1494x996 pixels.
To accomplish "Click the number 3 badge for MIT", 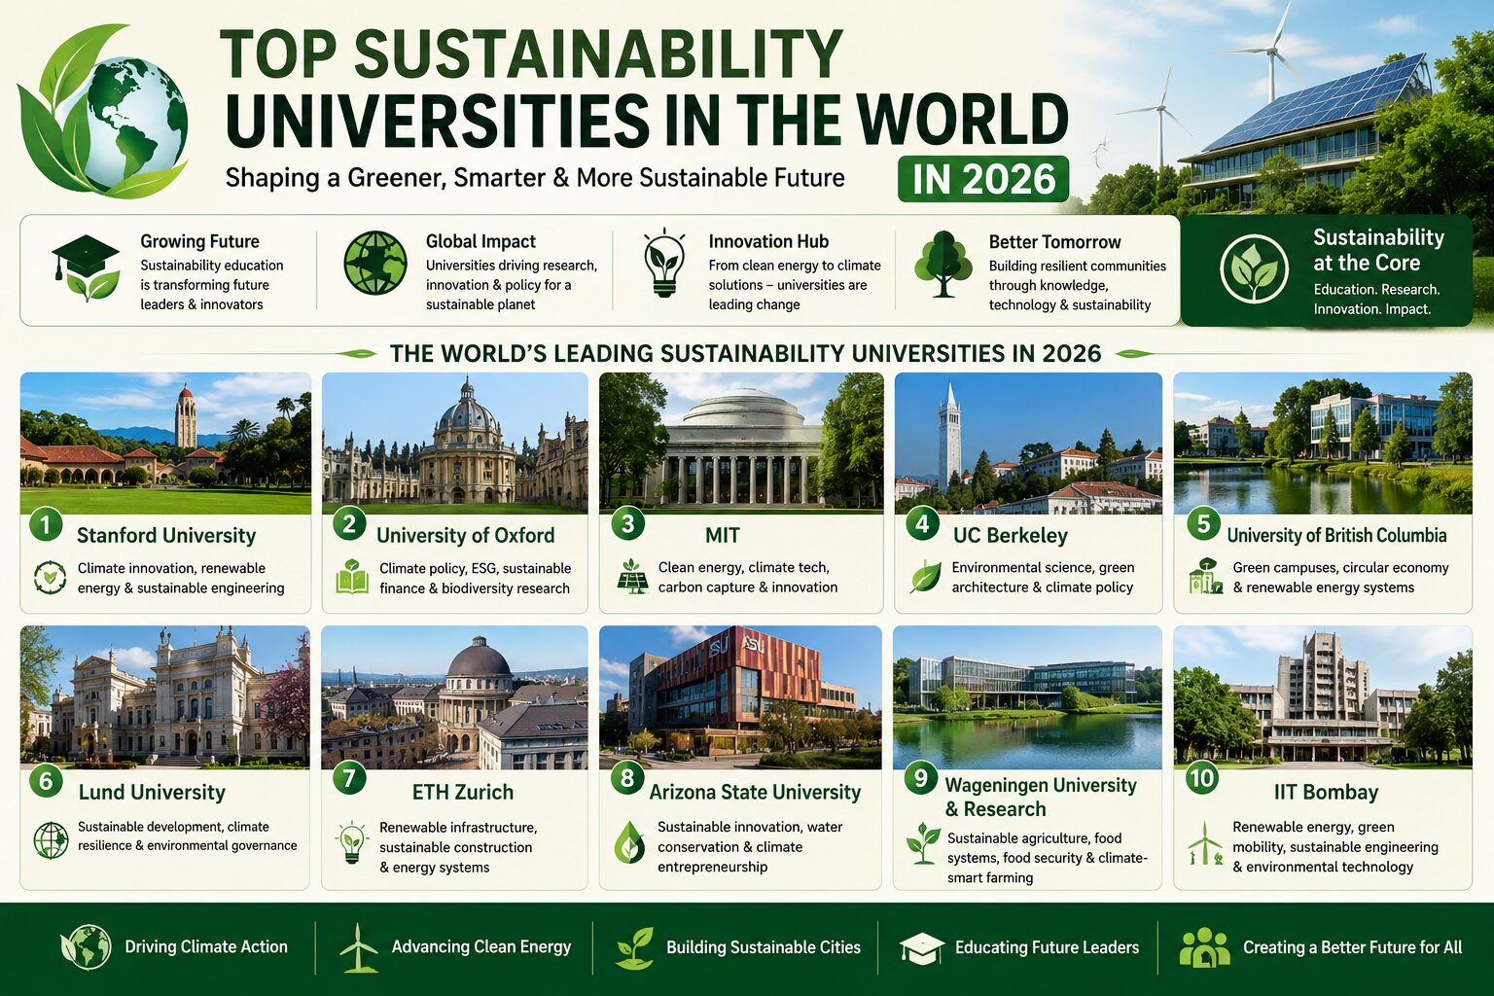I will point(628,524).
